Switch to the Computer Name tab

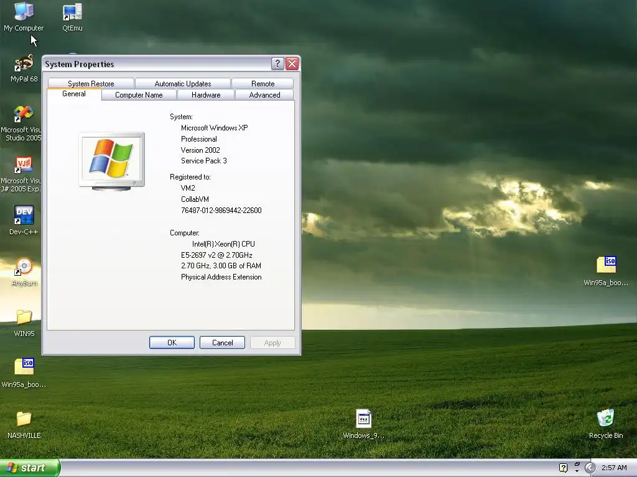click(139, 95)
